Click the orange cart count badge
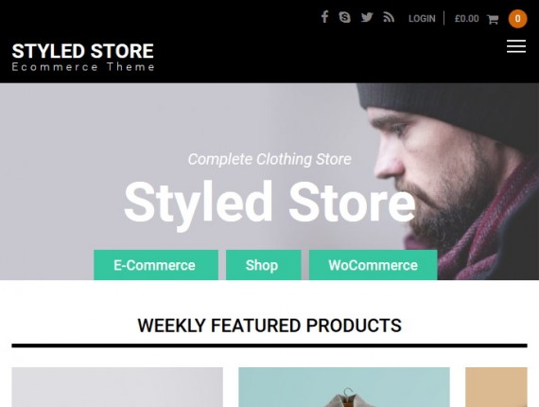 517,19
